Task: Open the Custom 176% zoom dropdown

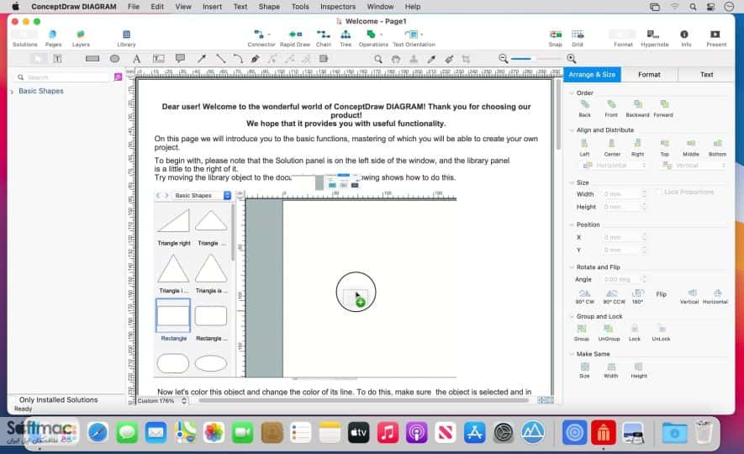Action: [x=162, y=401]
